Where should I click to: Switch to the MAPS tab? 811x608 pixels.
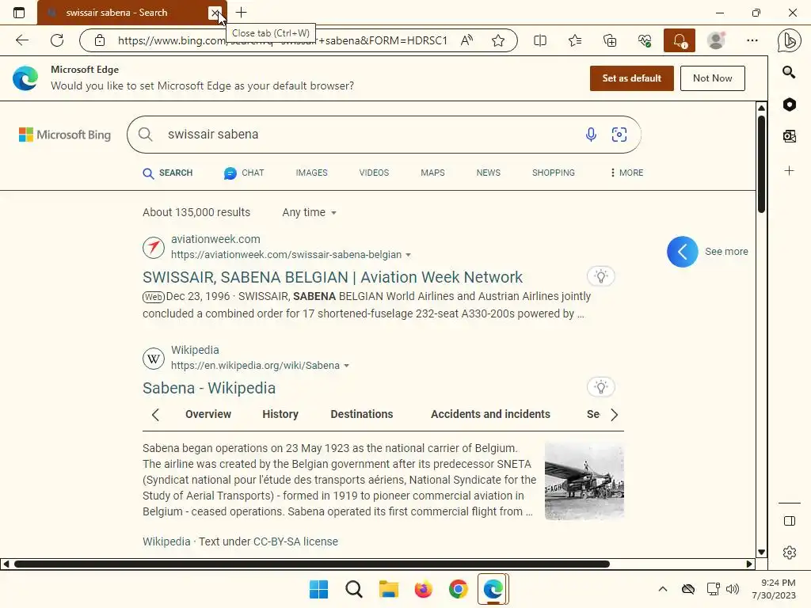[432, 173]
